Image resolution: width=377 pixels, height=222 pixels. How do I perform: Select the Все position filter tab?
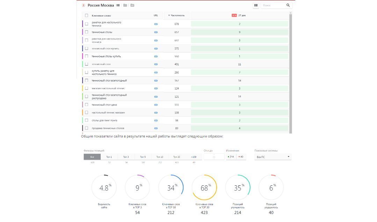coord(92,157)
